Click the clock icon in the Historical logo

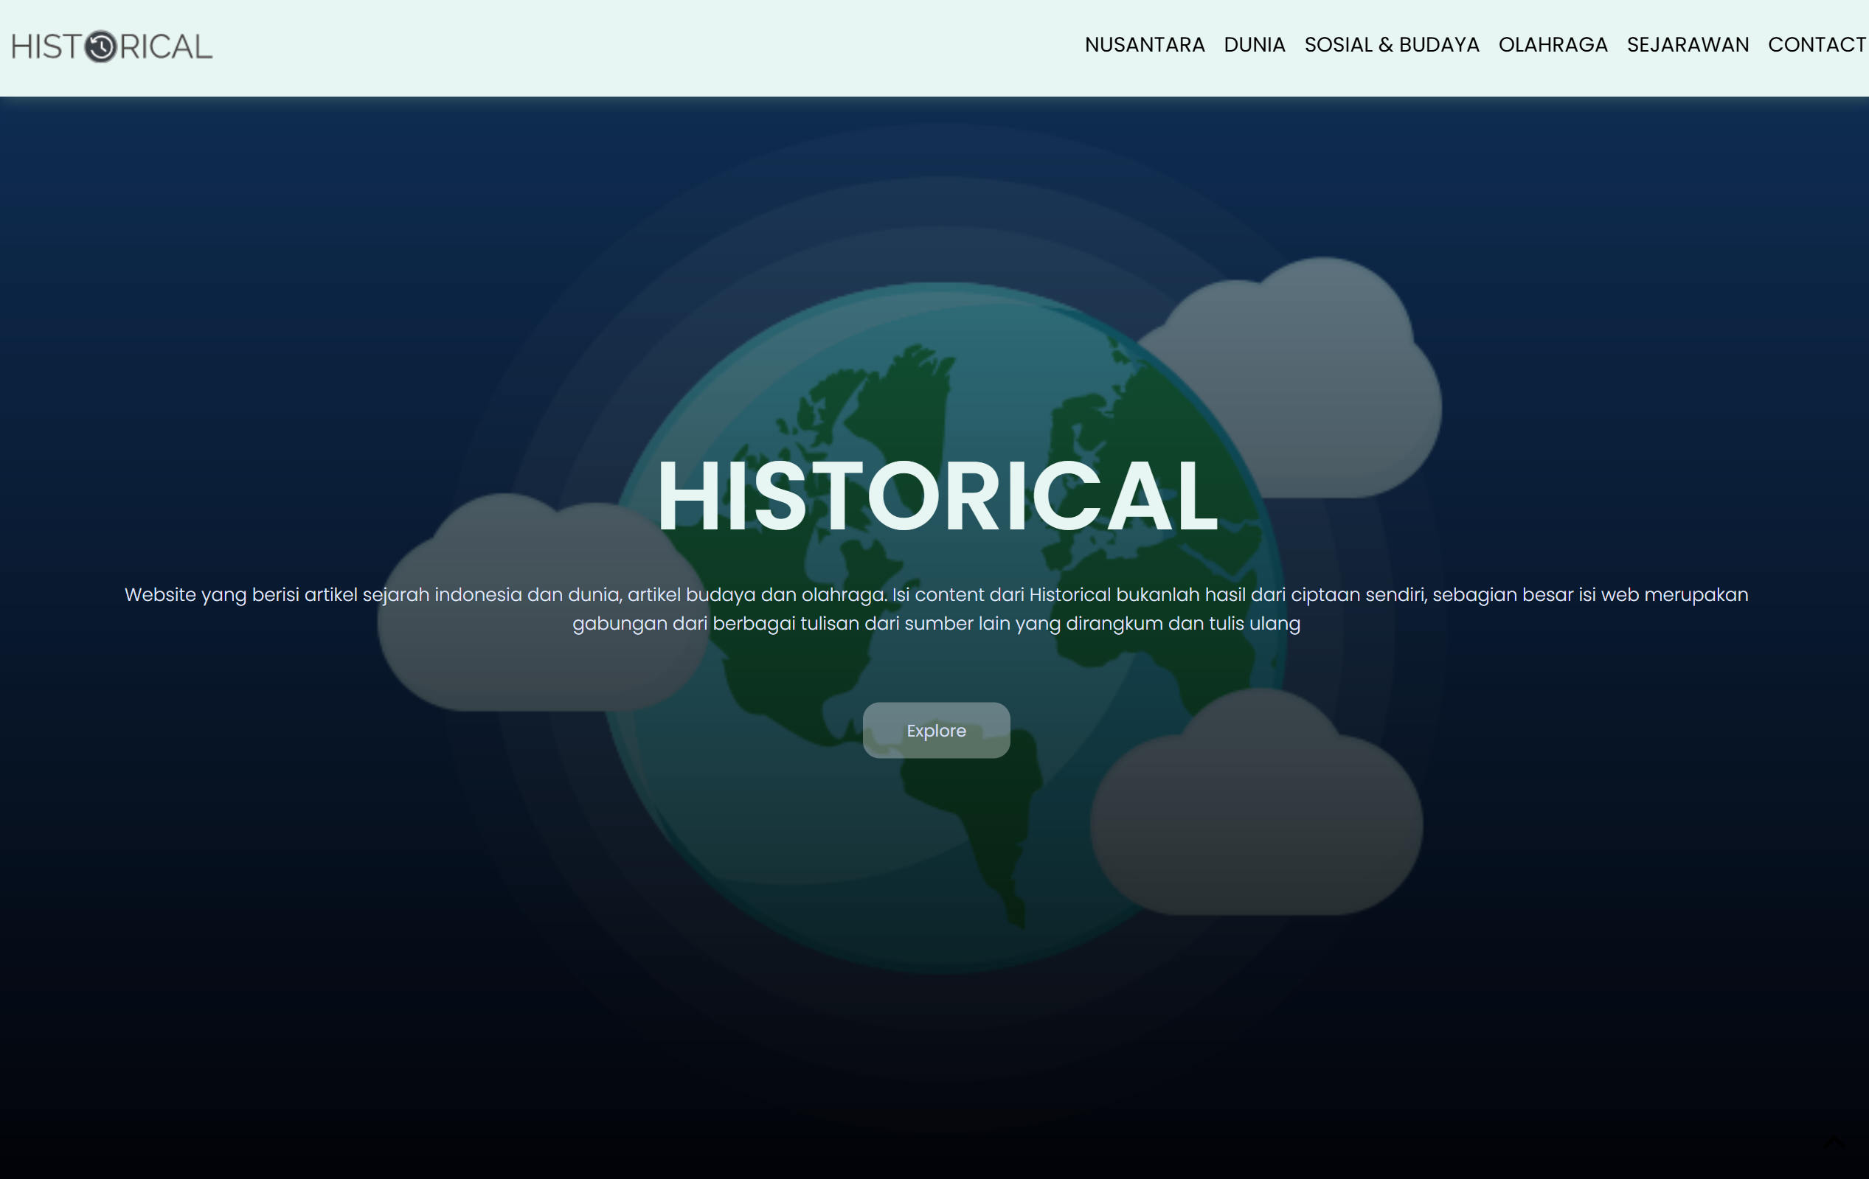tap(100, 46)
